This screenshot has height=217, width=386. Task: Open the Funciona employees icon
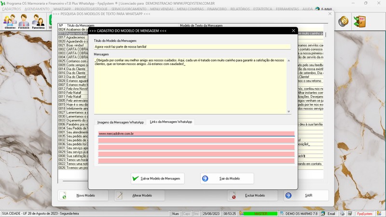click(38, 21)
